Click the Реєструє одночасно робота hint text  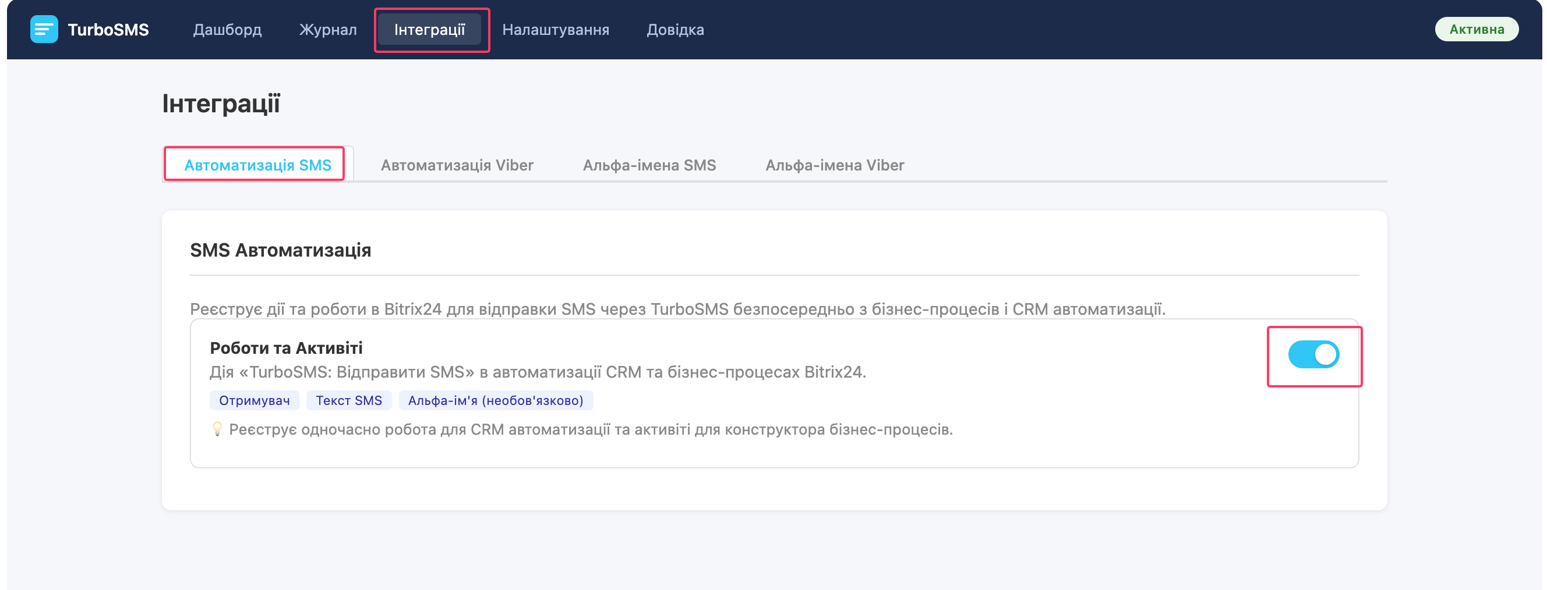coord(591,430)
